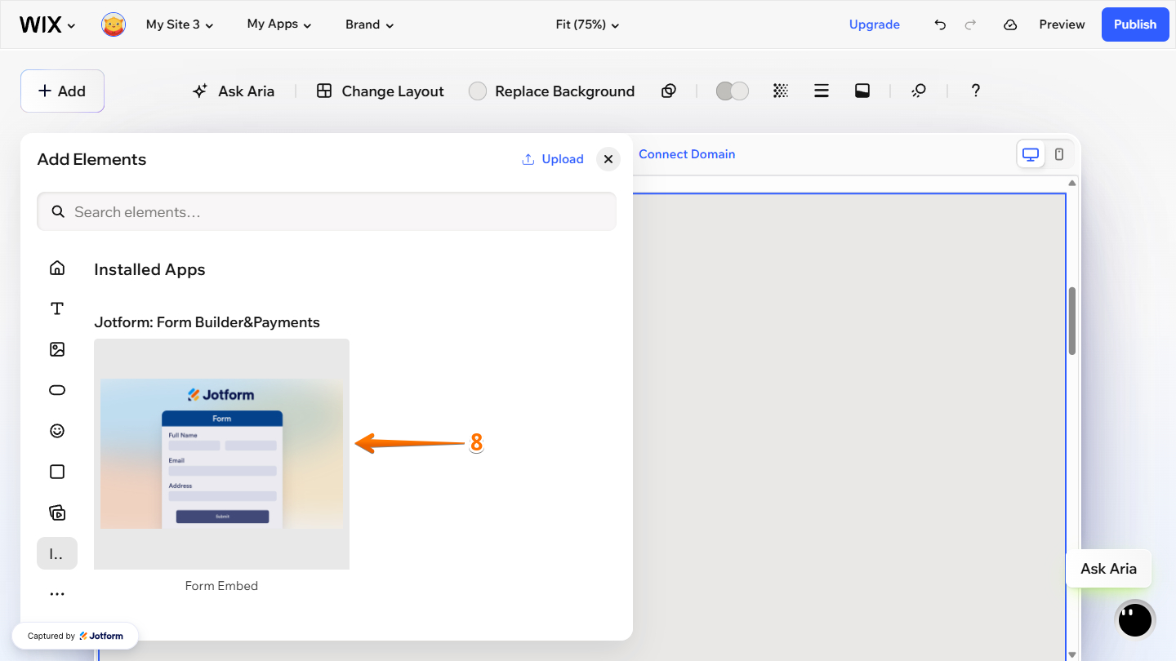This screenshot has width=1176, height=661.
Task: Click the magnifier-style toolbar icon
Action: point(919,91)
